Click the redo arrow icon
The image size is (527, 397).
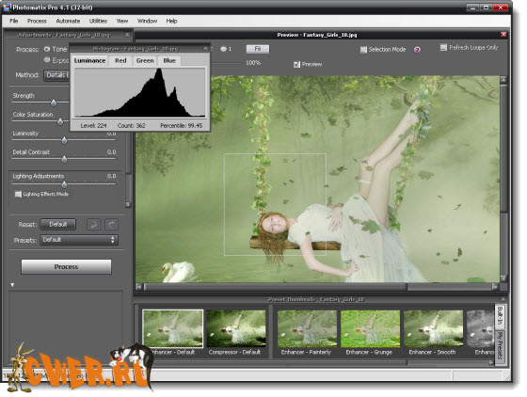111,224
